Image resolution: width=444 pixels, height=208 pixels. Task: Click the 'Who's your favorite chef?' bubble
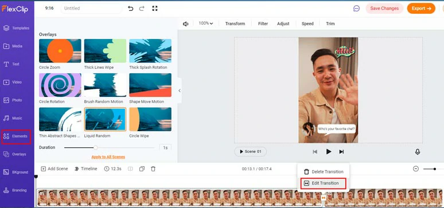coord(336,129)
